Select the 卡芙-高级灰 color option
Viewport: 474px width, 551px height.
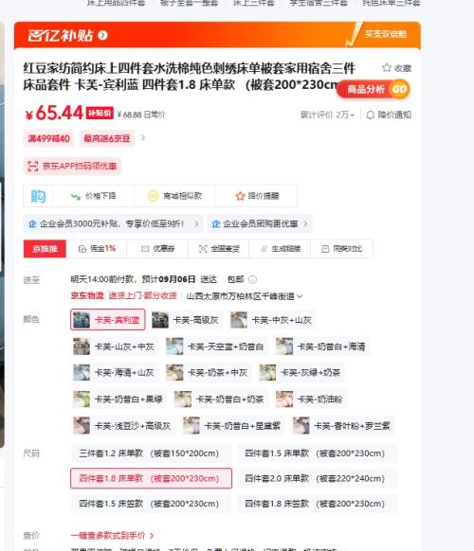[x=187, y=320]
